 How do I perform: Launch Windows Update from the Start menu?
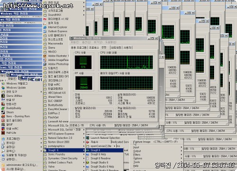point(16,87)
